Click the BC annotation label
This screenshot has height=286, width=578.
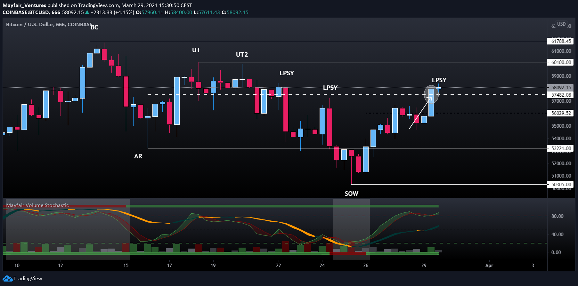[94, 28]
